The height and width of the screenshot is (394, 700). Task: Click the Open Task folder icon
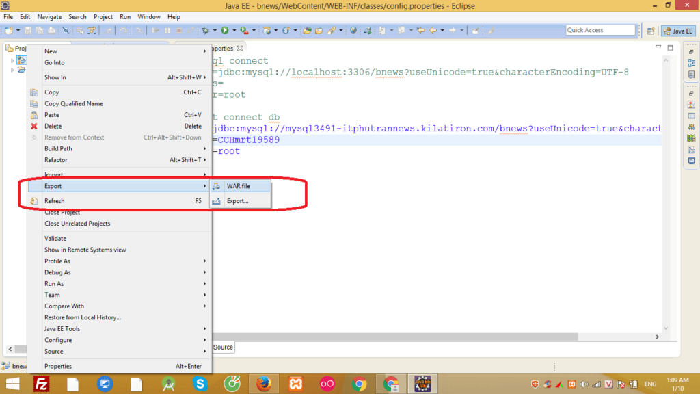pyautogui.click(x=319, y=30)
